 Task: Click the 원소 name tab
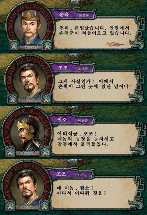[x=62, y=120]
